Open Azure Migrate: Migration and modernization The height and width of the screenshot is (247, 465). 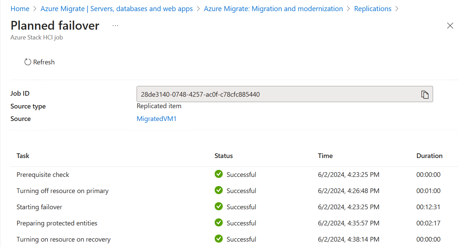(273, 8)
